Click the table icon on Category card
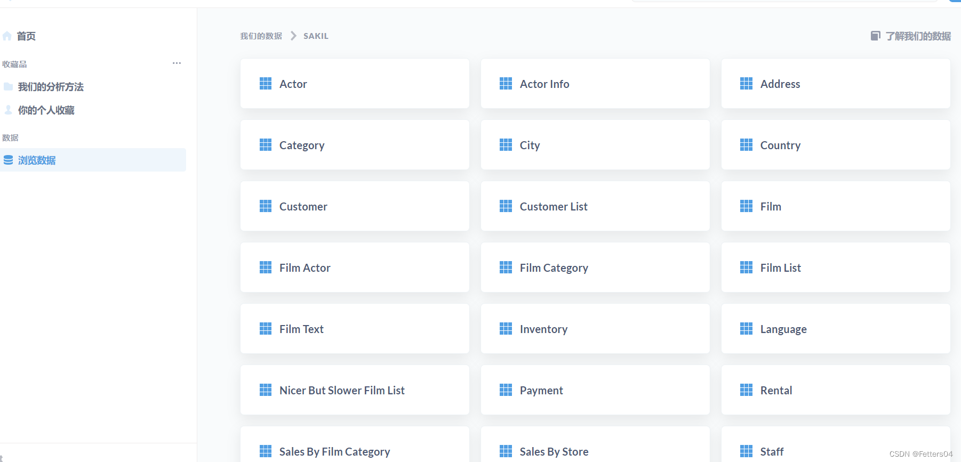Viewport: 961px width, 462px height. coord(266,145)
